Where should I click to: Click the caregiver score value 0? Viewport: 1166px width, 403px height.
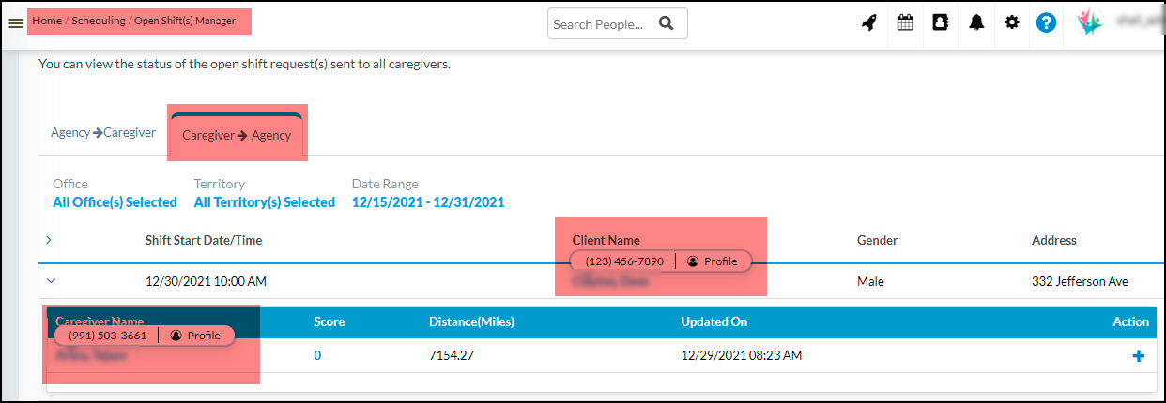click(317, 356)
